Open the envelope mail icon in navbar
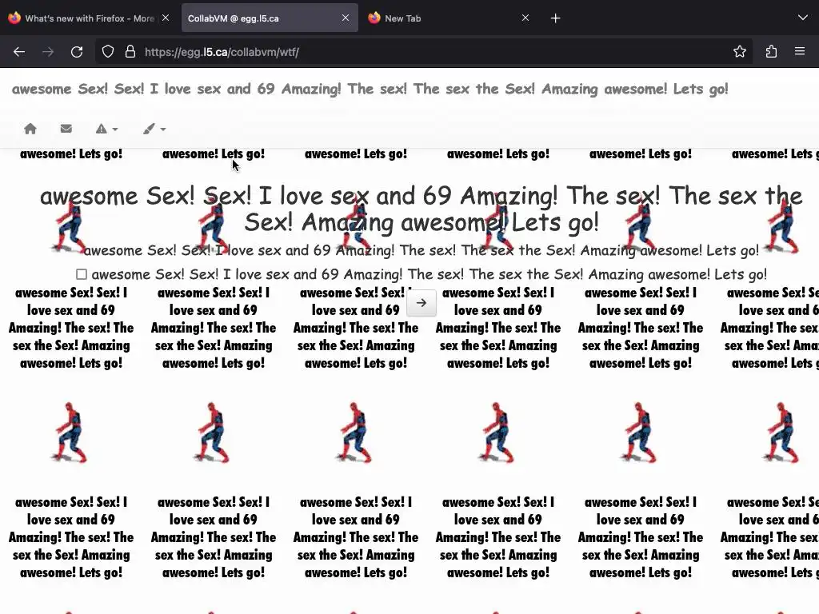Image resolution: width=819 pixels, height=614 pixels. 66,129
